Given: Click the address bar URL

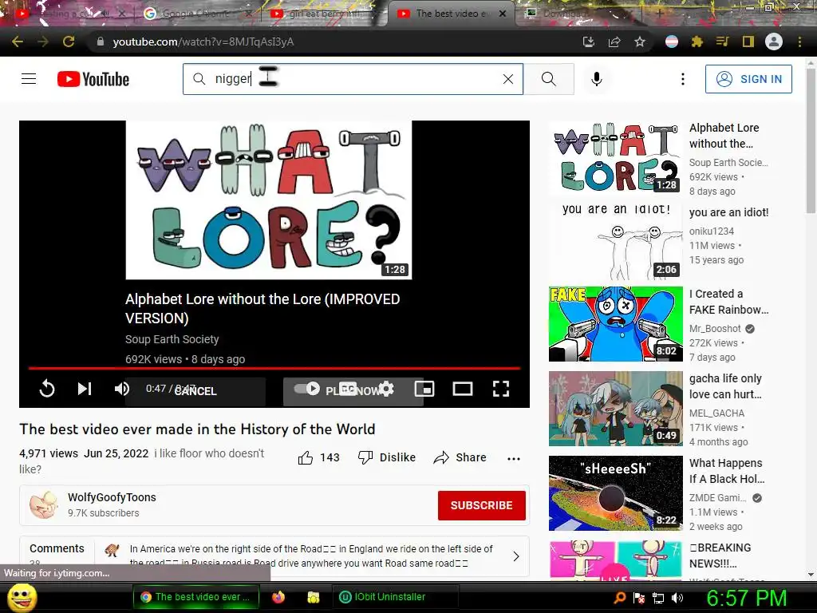Looking at the screenshot, I should pyautogui.click(x=203, y=42).
